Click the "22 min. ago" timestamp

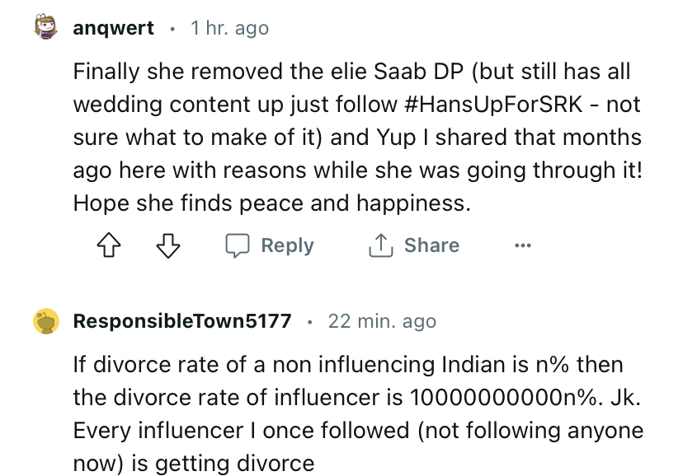tap(382, 321)
